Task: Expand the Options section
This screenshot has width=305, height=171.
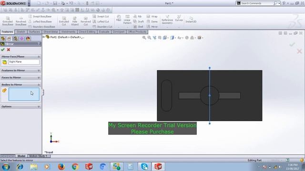Action: click(x=39, y=106)
